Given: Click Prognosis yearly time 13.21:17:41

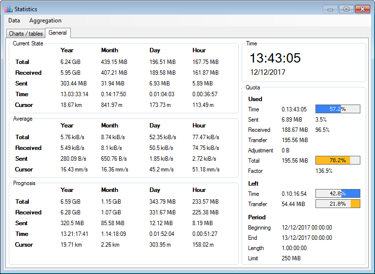Looking at the screenshot, I should [x=74, y=234].
